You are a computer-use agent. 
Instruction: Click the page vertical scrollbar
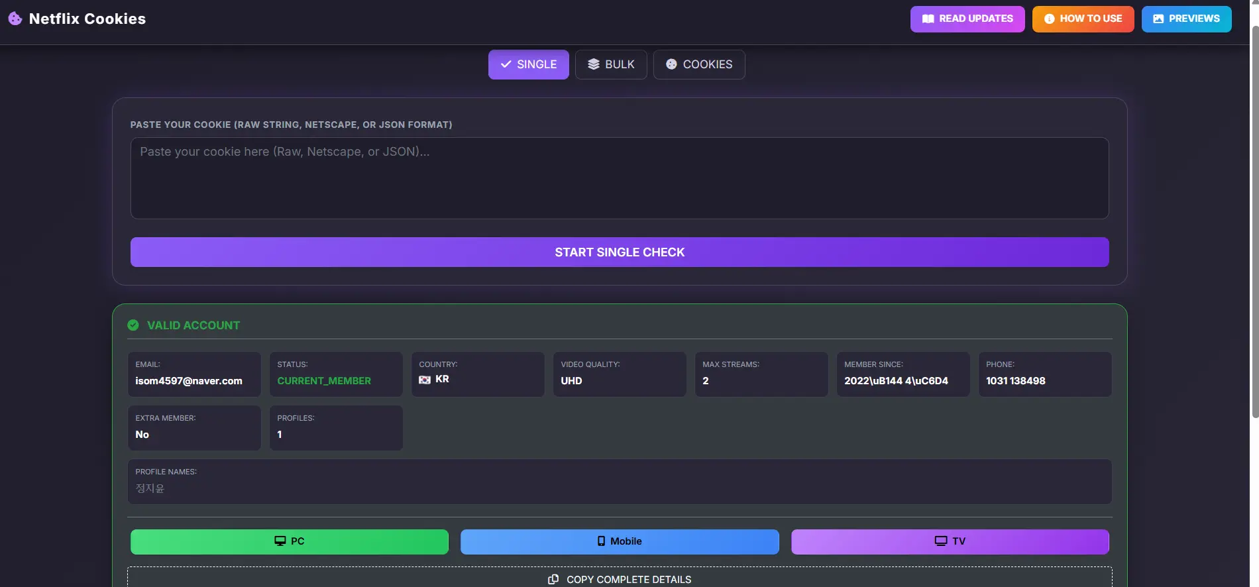pos(1254,222)
